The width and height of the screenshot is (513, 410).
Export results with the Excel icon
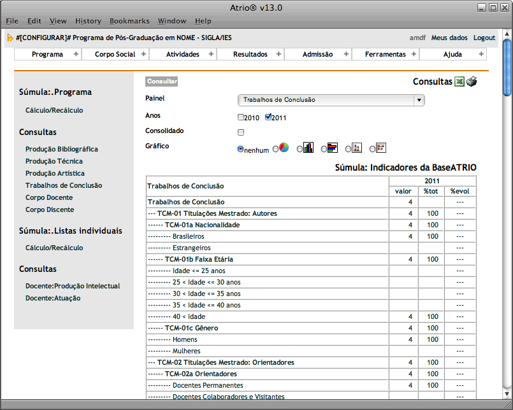[x=459, y=81]
